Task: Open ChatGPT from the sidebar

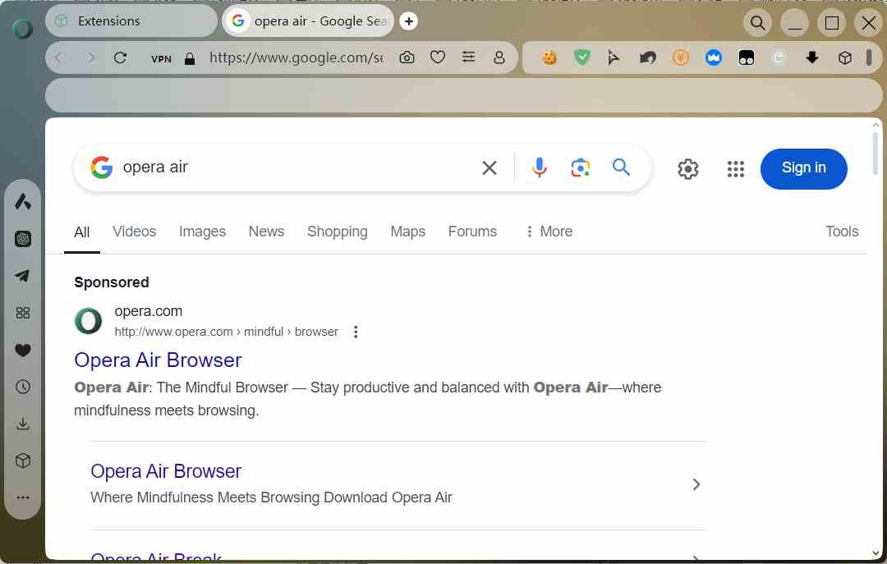Action: 23,239
